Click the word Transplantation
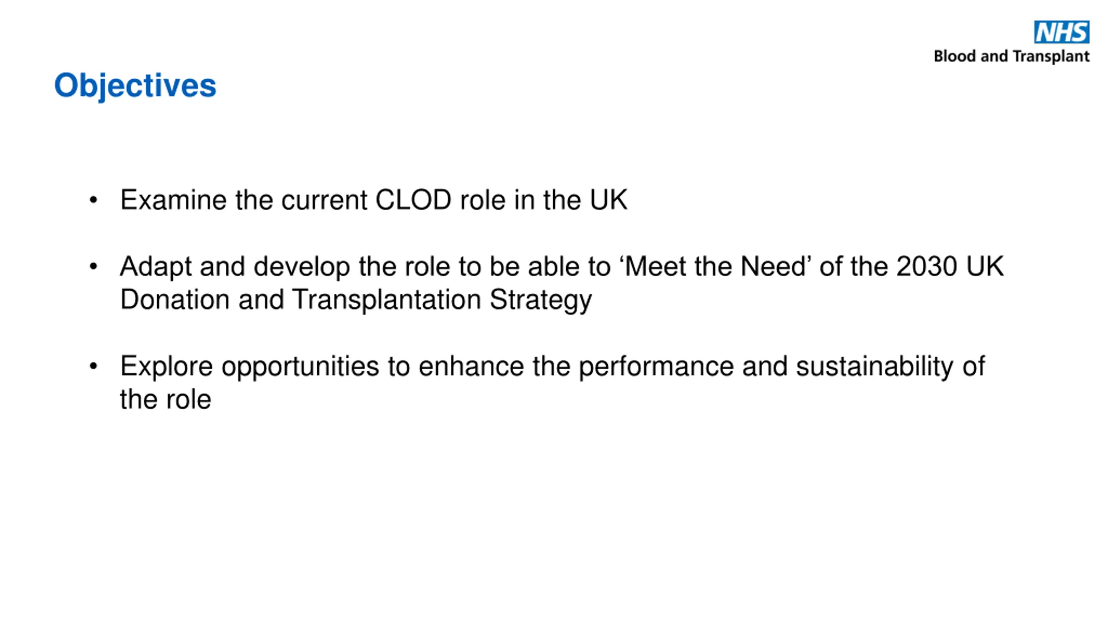The height and width of the screenshot is (623, 1108). (x=387, y=300)
